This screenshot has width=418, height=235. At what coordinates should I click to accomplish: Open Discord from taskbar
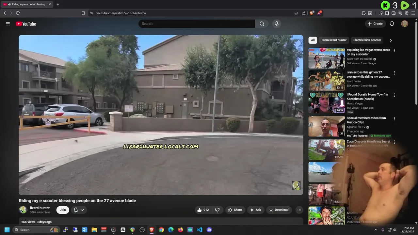209,230
